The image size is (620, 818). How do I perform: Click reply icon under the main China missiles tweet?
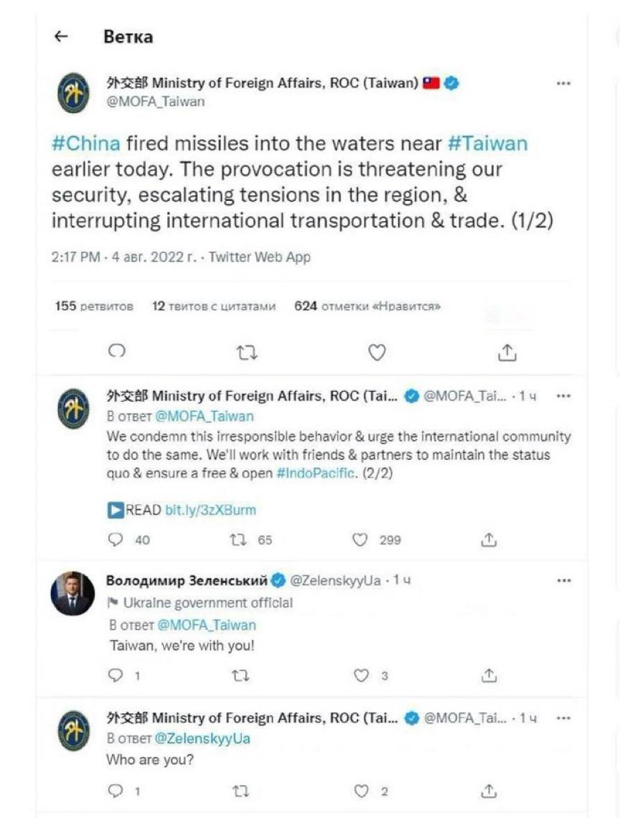(117, 352)
